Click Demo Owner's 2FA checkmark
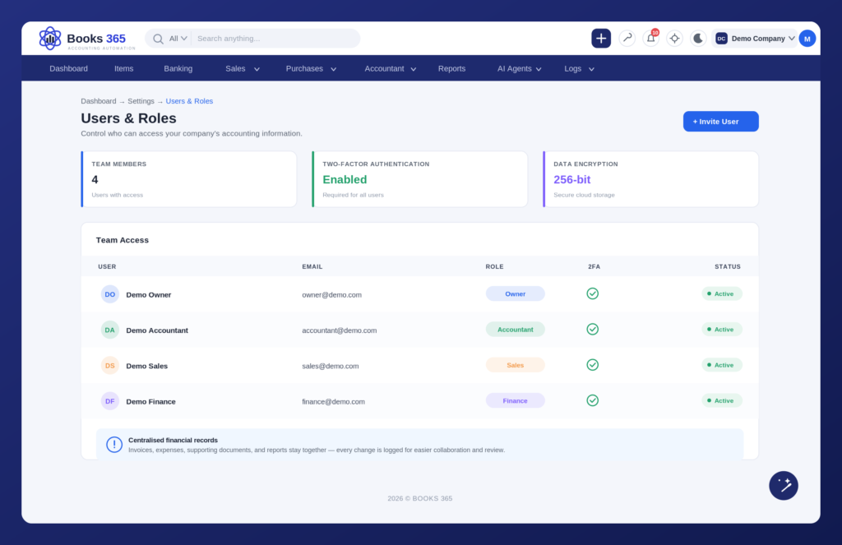The height and width of the screenshot is (545, 842). pos(592,293)
